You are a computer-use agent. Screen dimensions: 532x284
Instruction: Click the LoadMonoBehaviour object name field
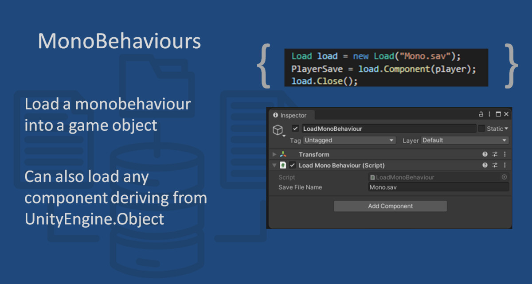389,128
